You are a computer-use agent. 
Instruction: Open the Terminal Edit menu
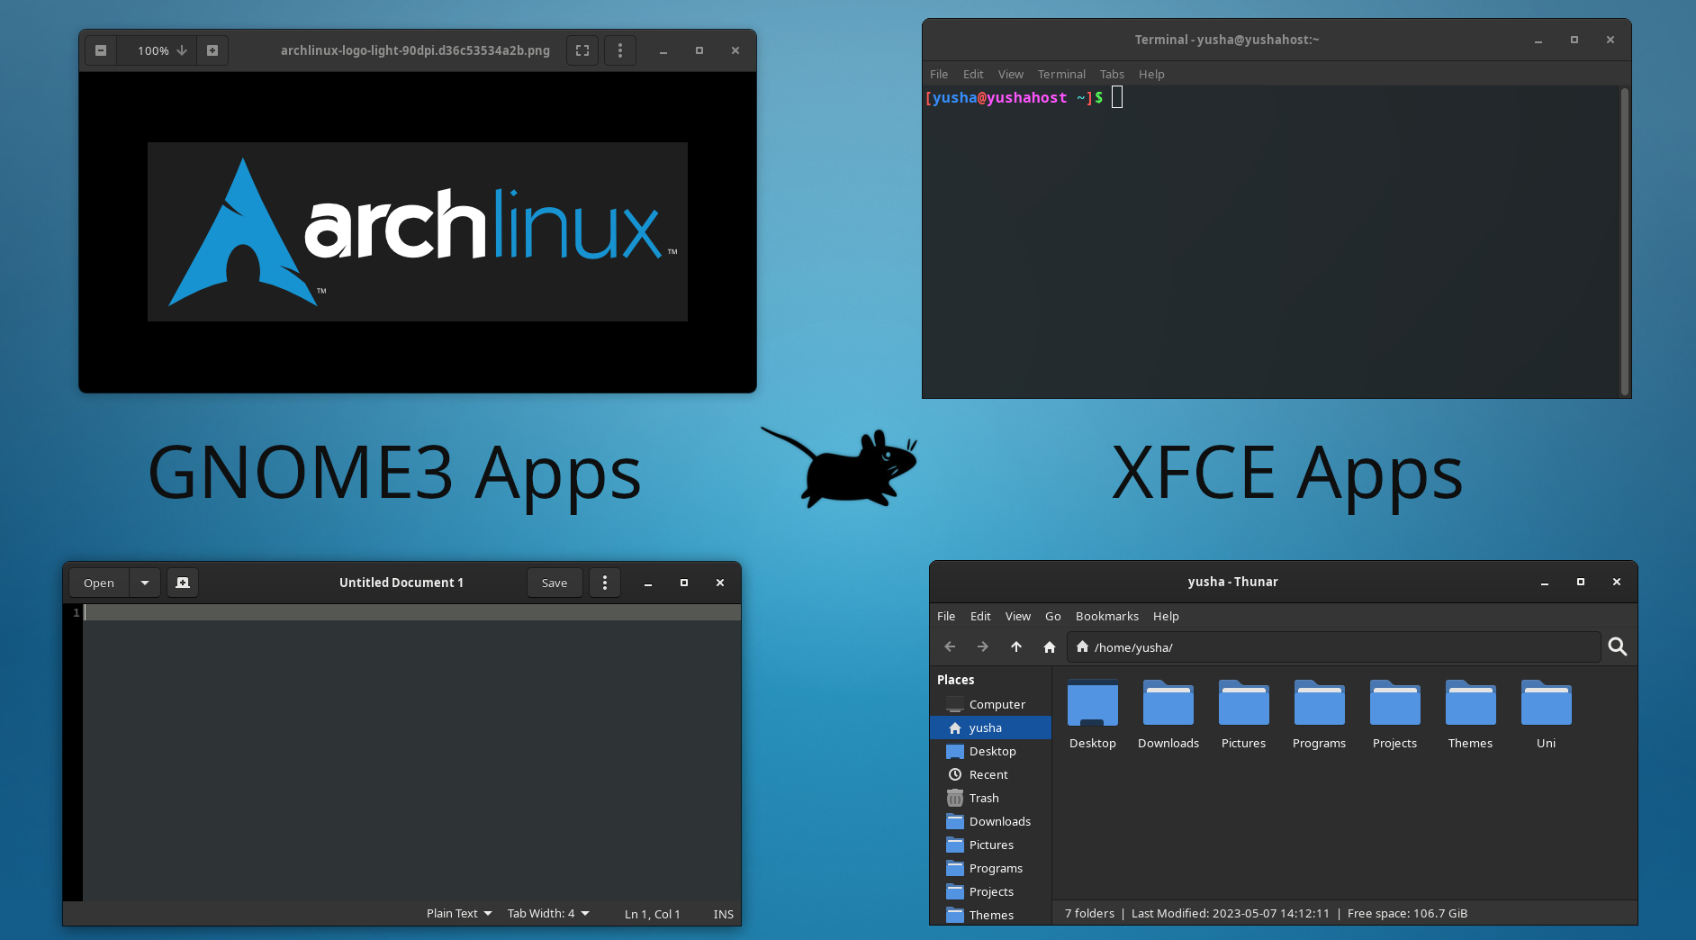click(x=973, y=74)
